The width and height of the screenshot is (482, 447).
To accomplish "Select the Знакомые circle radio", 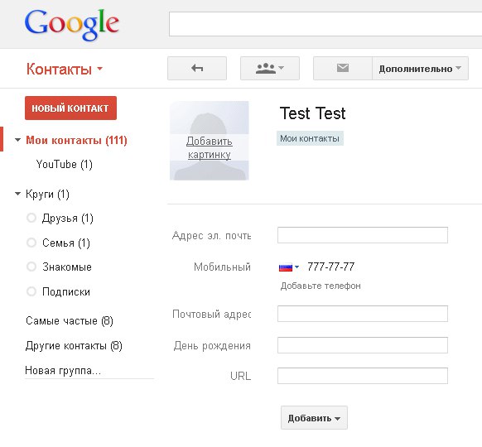I will click(31, 267).
